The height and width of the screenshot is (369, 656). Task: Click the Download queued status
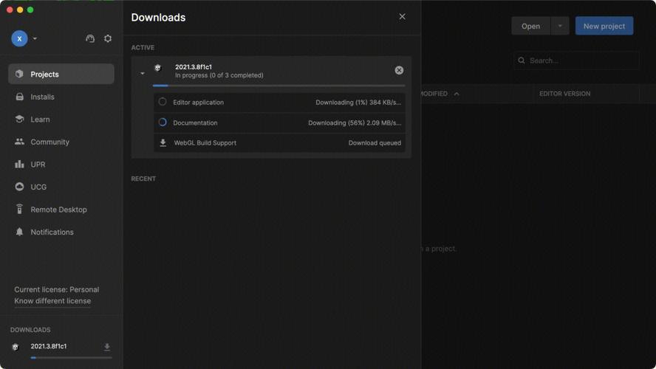(375, 143)
